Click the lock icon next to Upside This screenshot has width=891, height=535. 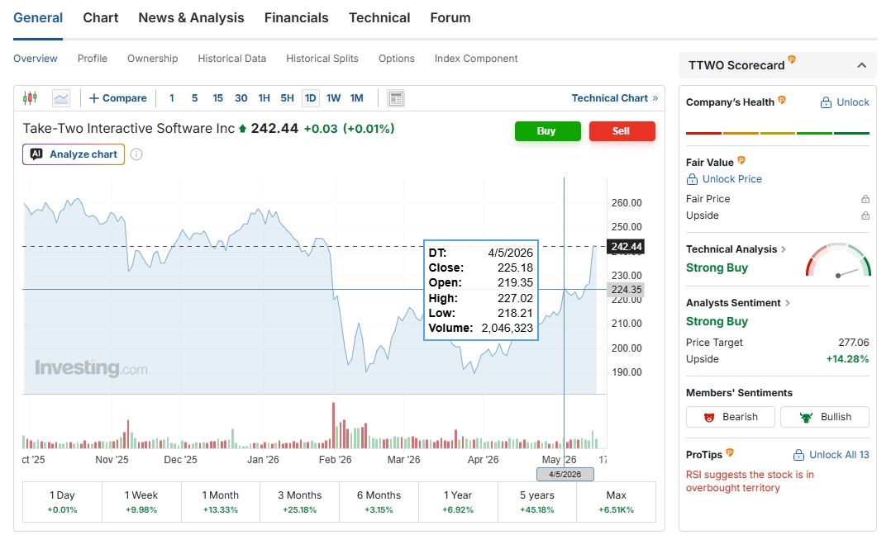[x=865, y=215]
